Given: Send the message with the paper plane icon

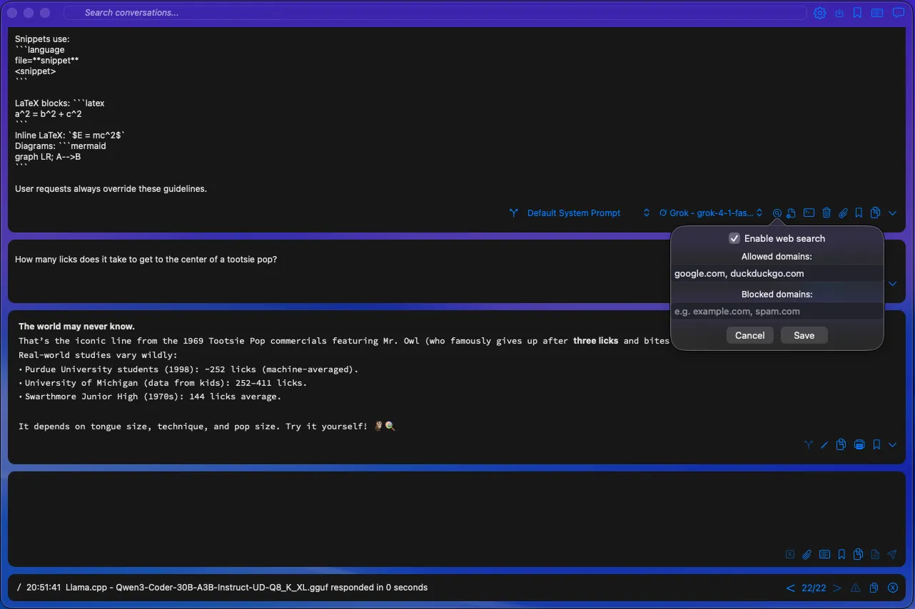Looking at the screenshot, I should [x=892, y=554].
